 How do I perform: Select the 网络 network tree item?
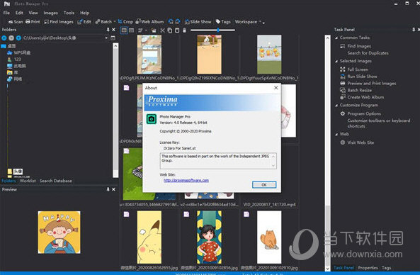click(14, 79)
